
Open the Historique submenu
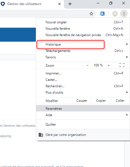click(x=83, y=44)
